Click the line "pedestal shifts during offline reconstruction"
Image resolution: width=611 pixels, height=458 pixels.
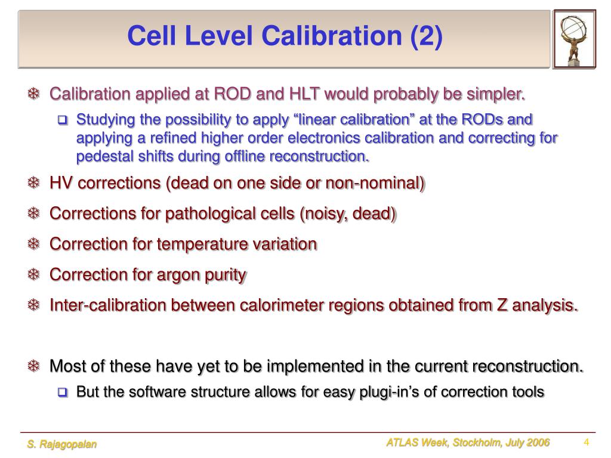pos(223,156)
